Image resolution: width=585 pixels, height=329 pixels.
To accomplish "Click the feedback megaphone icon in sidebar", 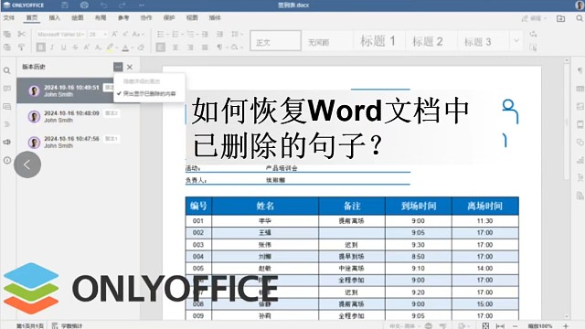I will pos(7,143).
